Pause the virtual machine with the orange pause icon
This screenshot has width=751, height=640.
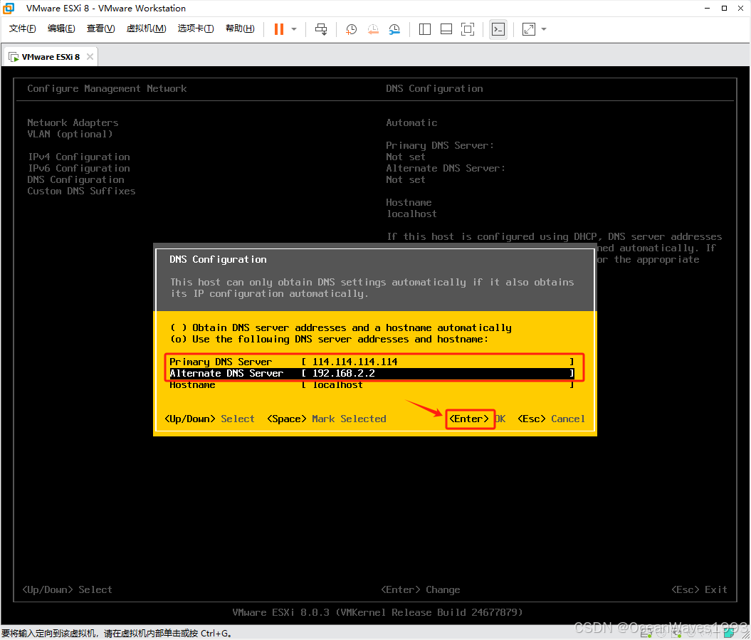tap(279, 29)
